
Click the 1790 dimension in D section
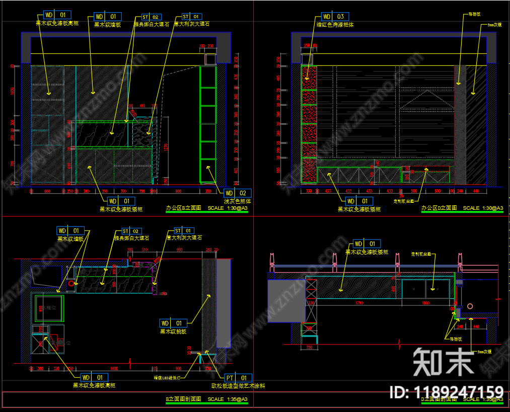(359, 303)
